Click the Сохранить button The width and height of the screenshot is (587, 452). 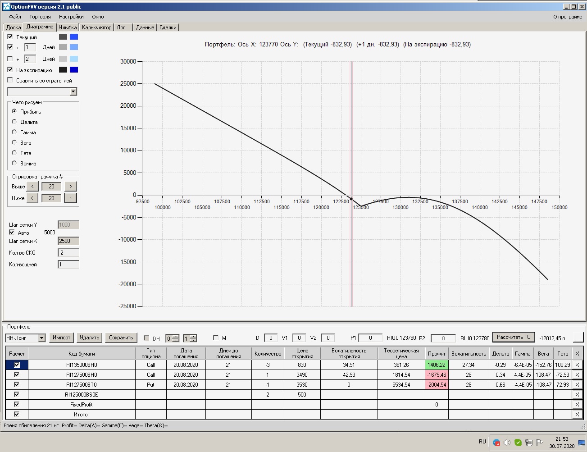[x=121, y=338]
